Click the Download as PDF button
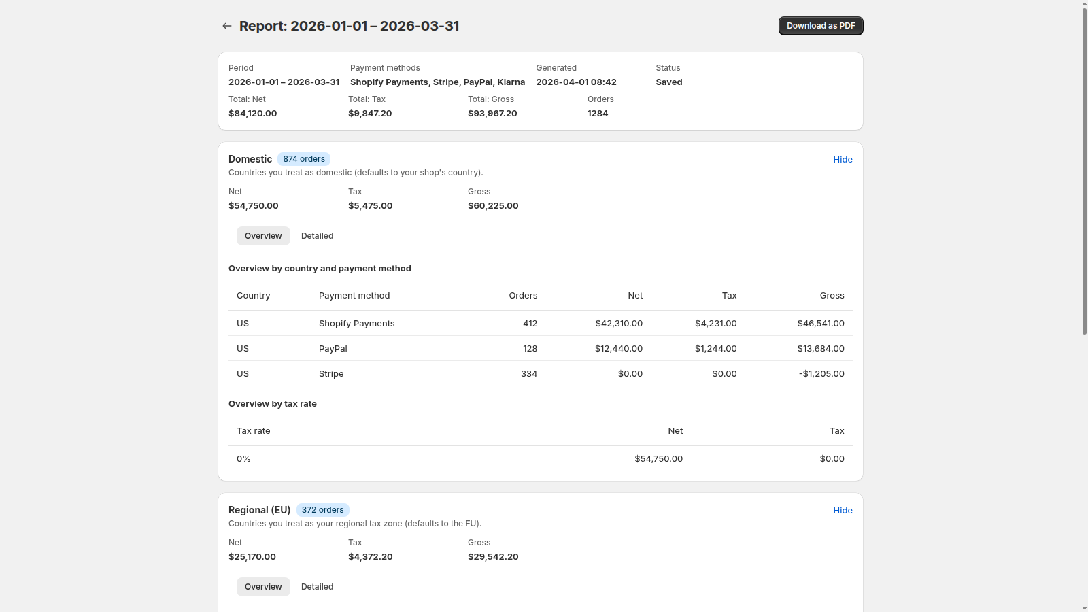The width and height of the screenshot is (1088, 612). click(x=820, y=25)
